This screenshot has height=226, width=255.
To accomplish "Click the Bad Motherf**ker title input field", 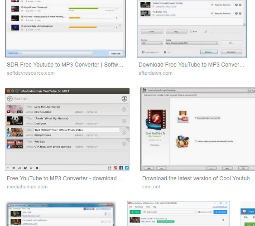I will coord(77,130).
